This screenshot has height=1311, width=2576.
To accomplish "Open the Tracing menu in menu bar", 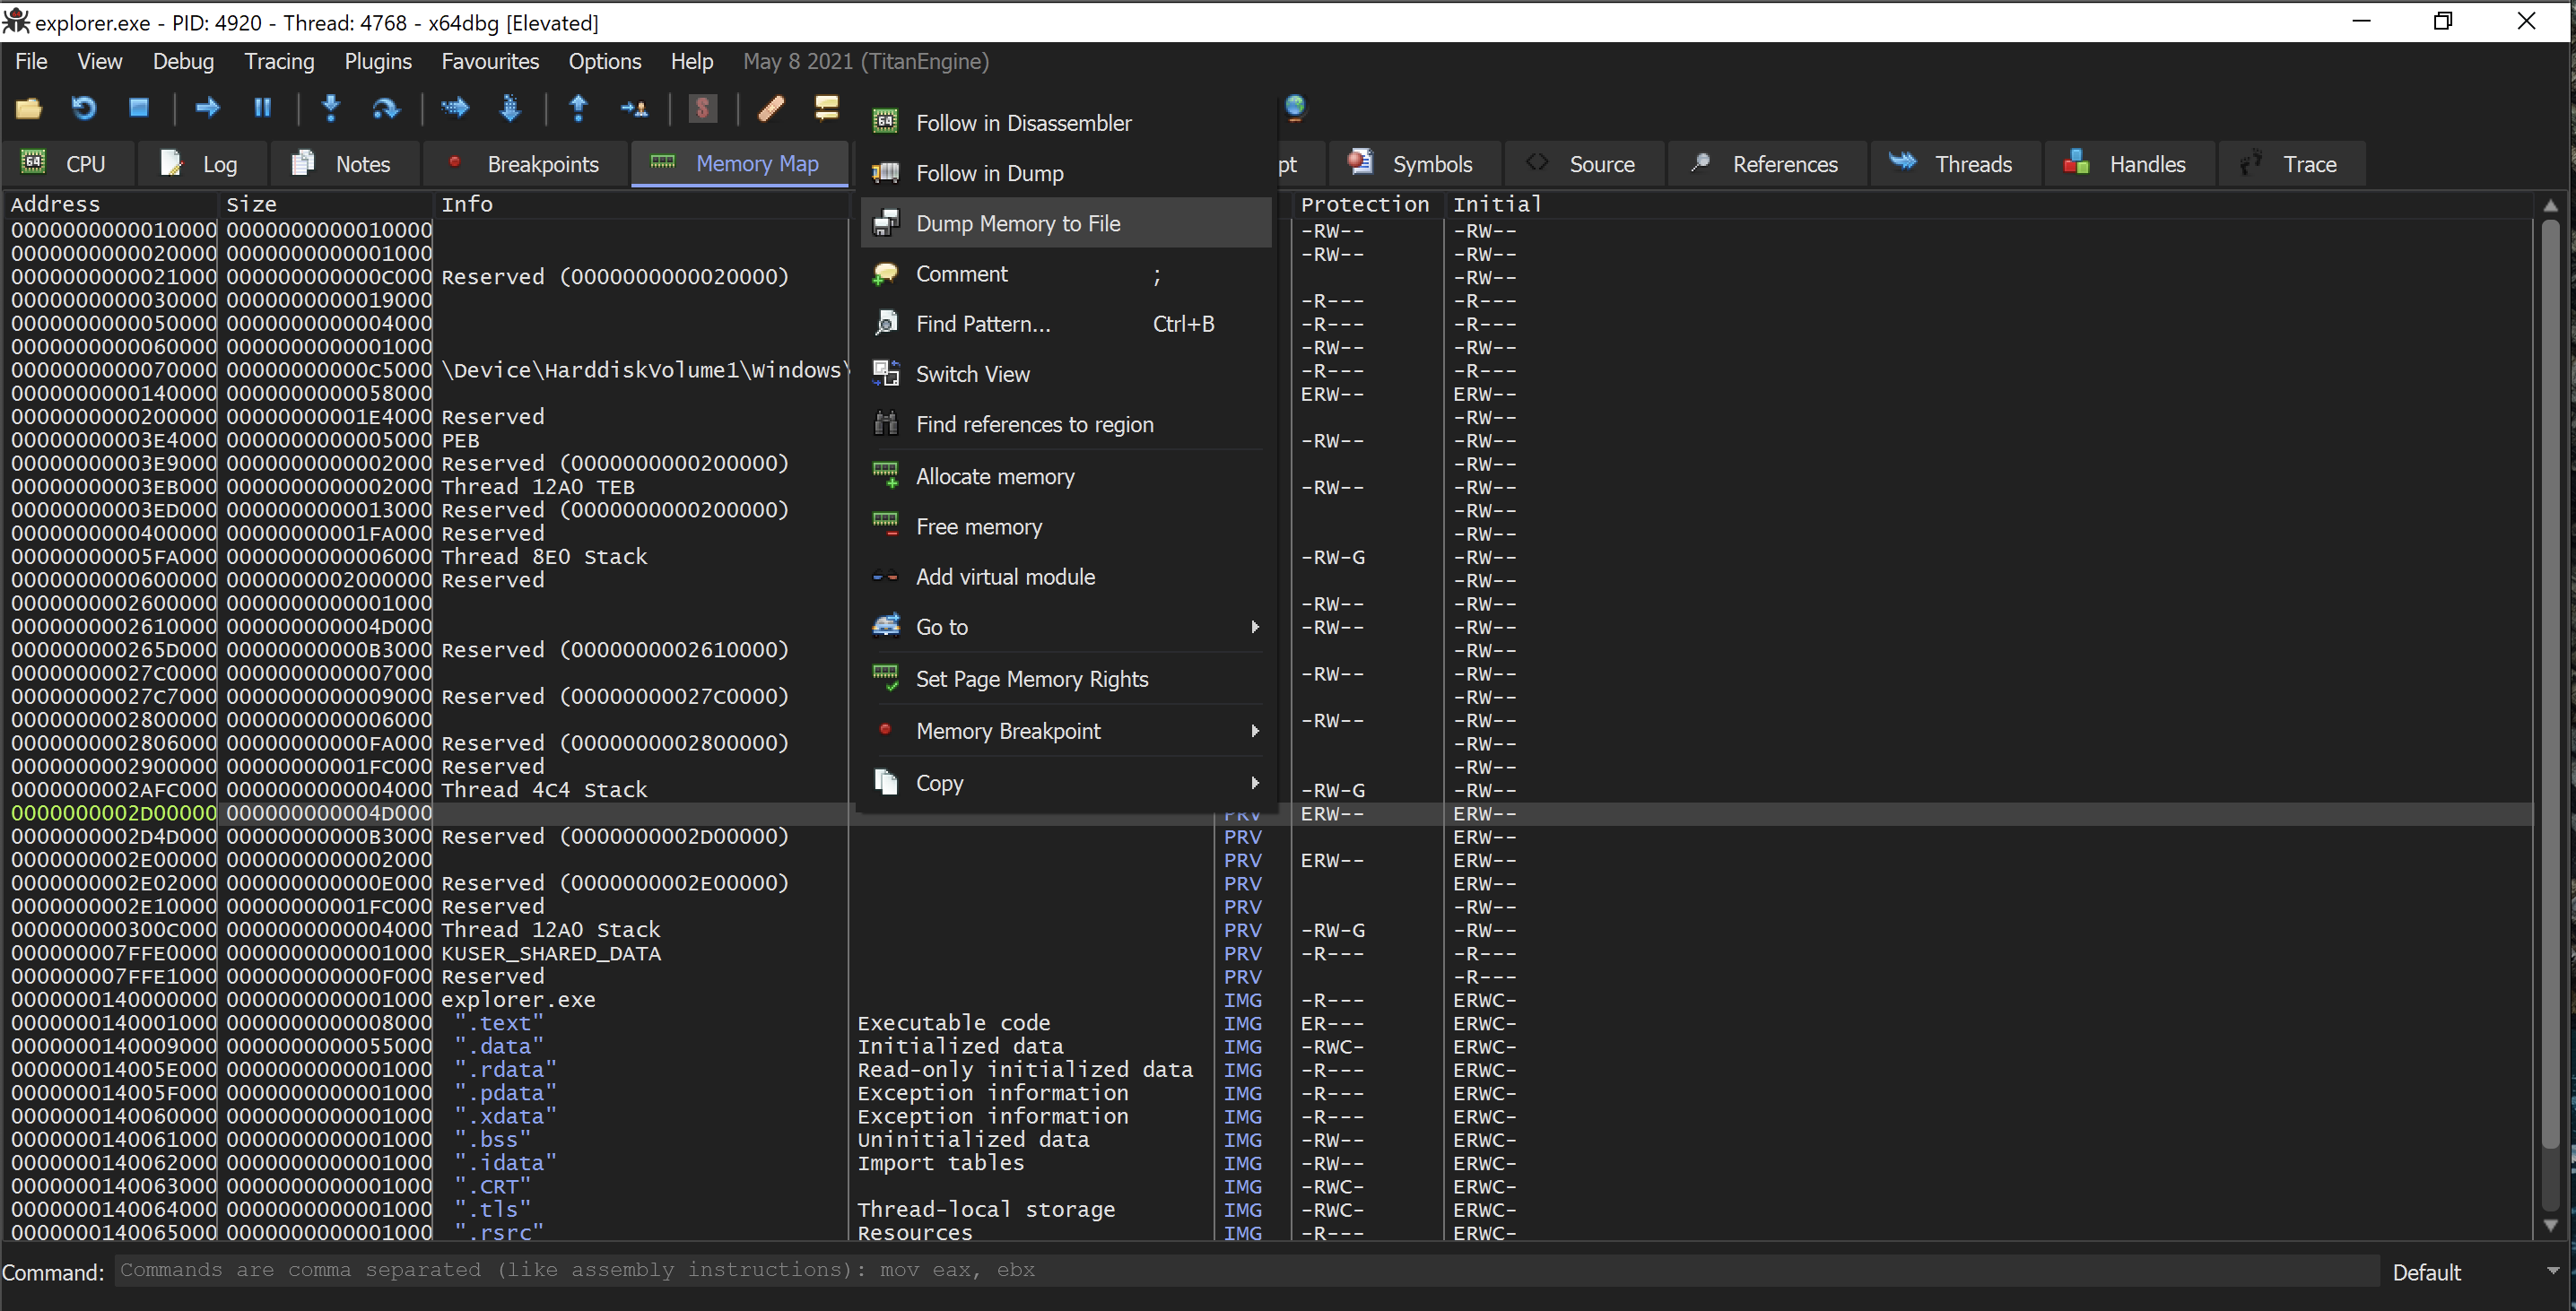I will tap(279, 61).
